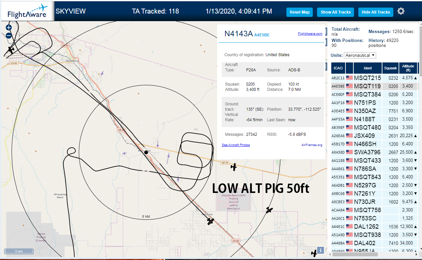Click Hide All Tracks button

click(x=376, y=12)
